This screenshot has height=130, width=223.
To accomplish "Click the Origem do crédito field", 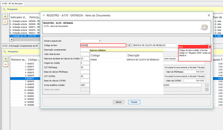I will tap(85, 63).
